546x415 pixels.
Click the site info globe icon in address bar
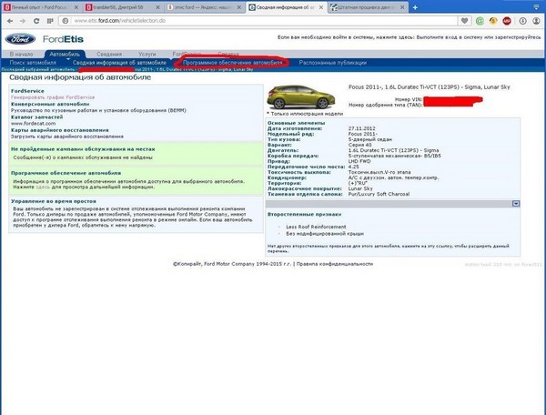pos(66,21)
